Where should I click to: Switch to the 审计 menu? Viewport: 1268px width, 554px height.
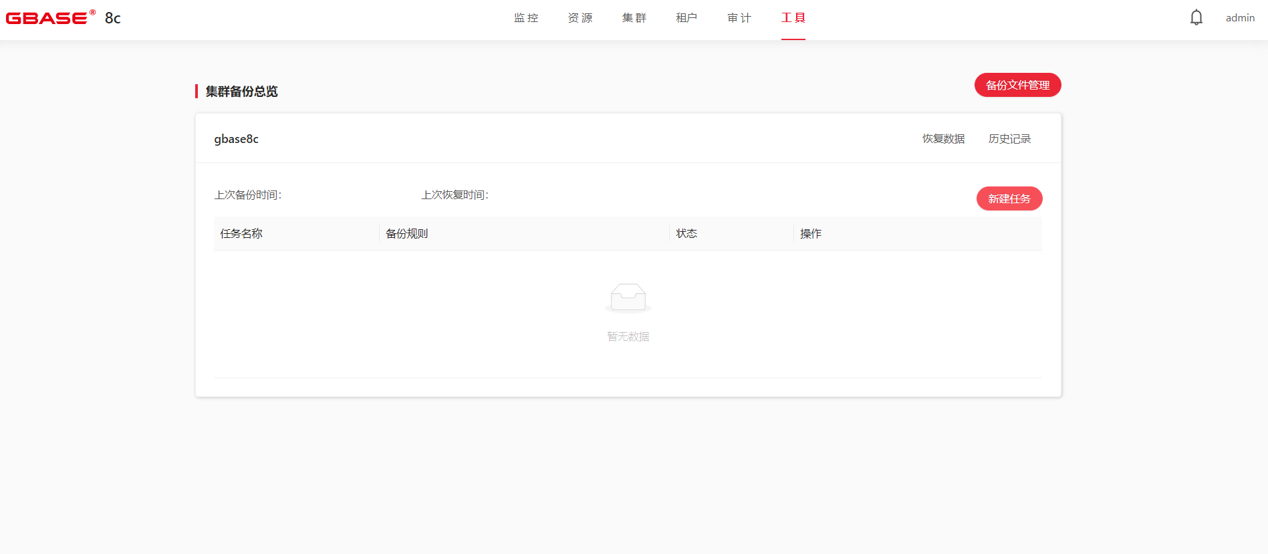coord(739,18)
